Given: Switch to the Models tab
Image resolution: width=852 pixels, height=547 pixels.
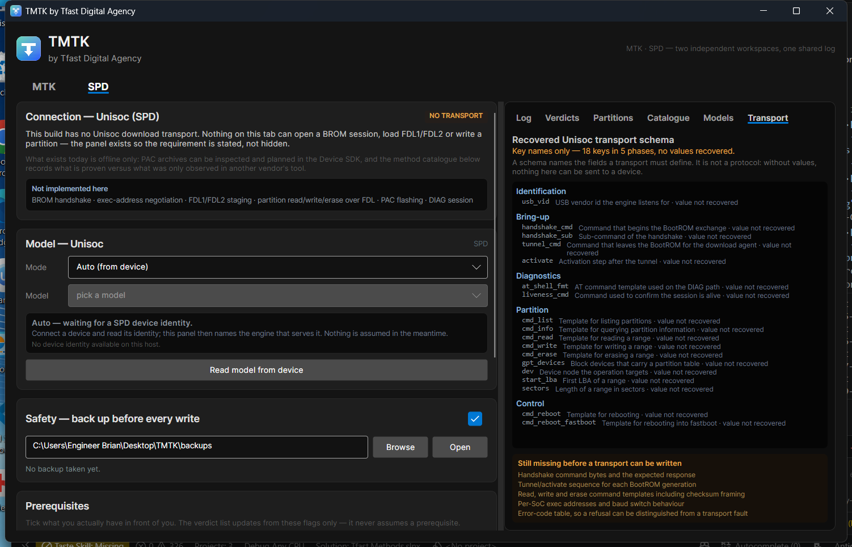Looking at the screenshot, I should [718, 118].
